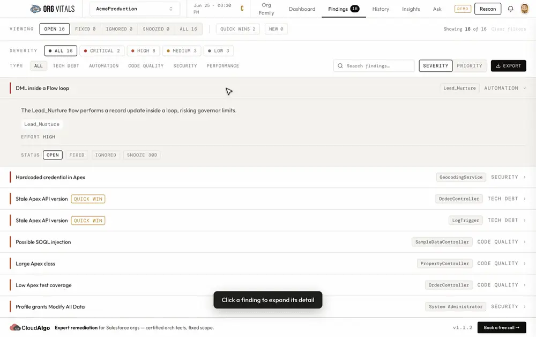Select type filter ALL
The height and width of the screenshot is (337, 536).
point(38,65)
